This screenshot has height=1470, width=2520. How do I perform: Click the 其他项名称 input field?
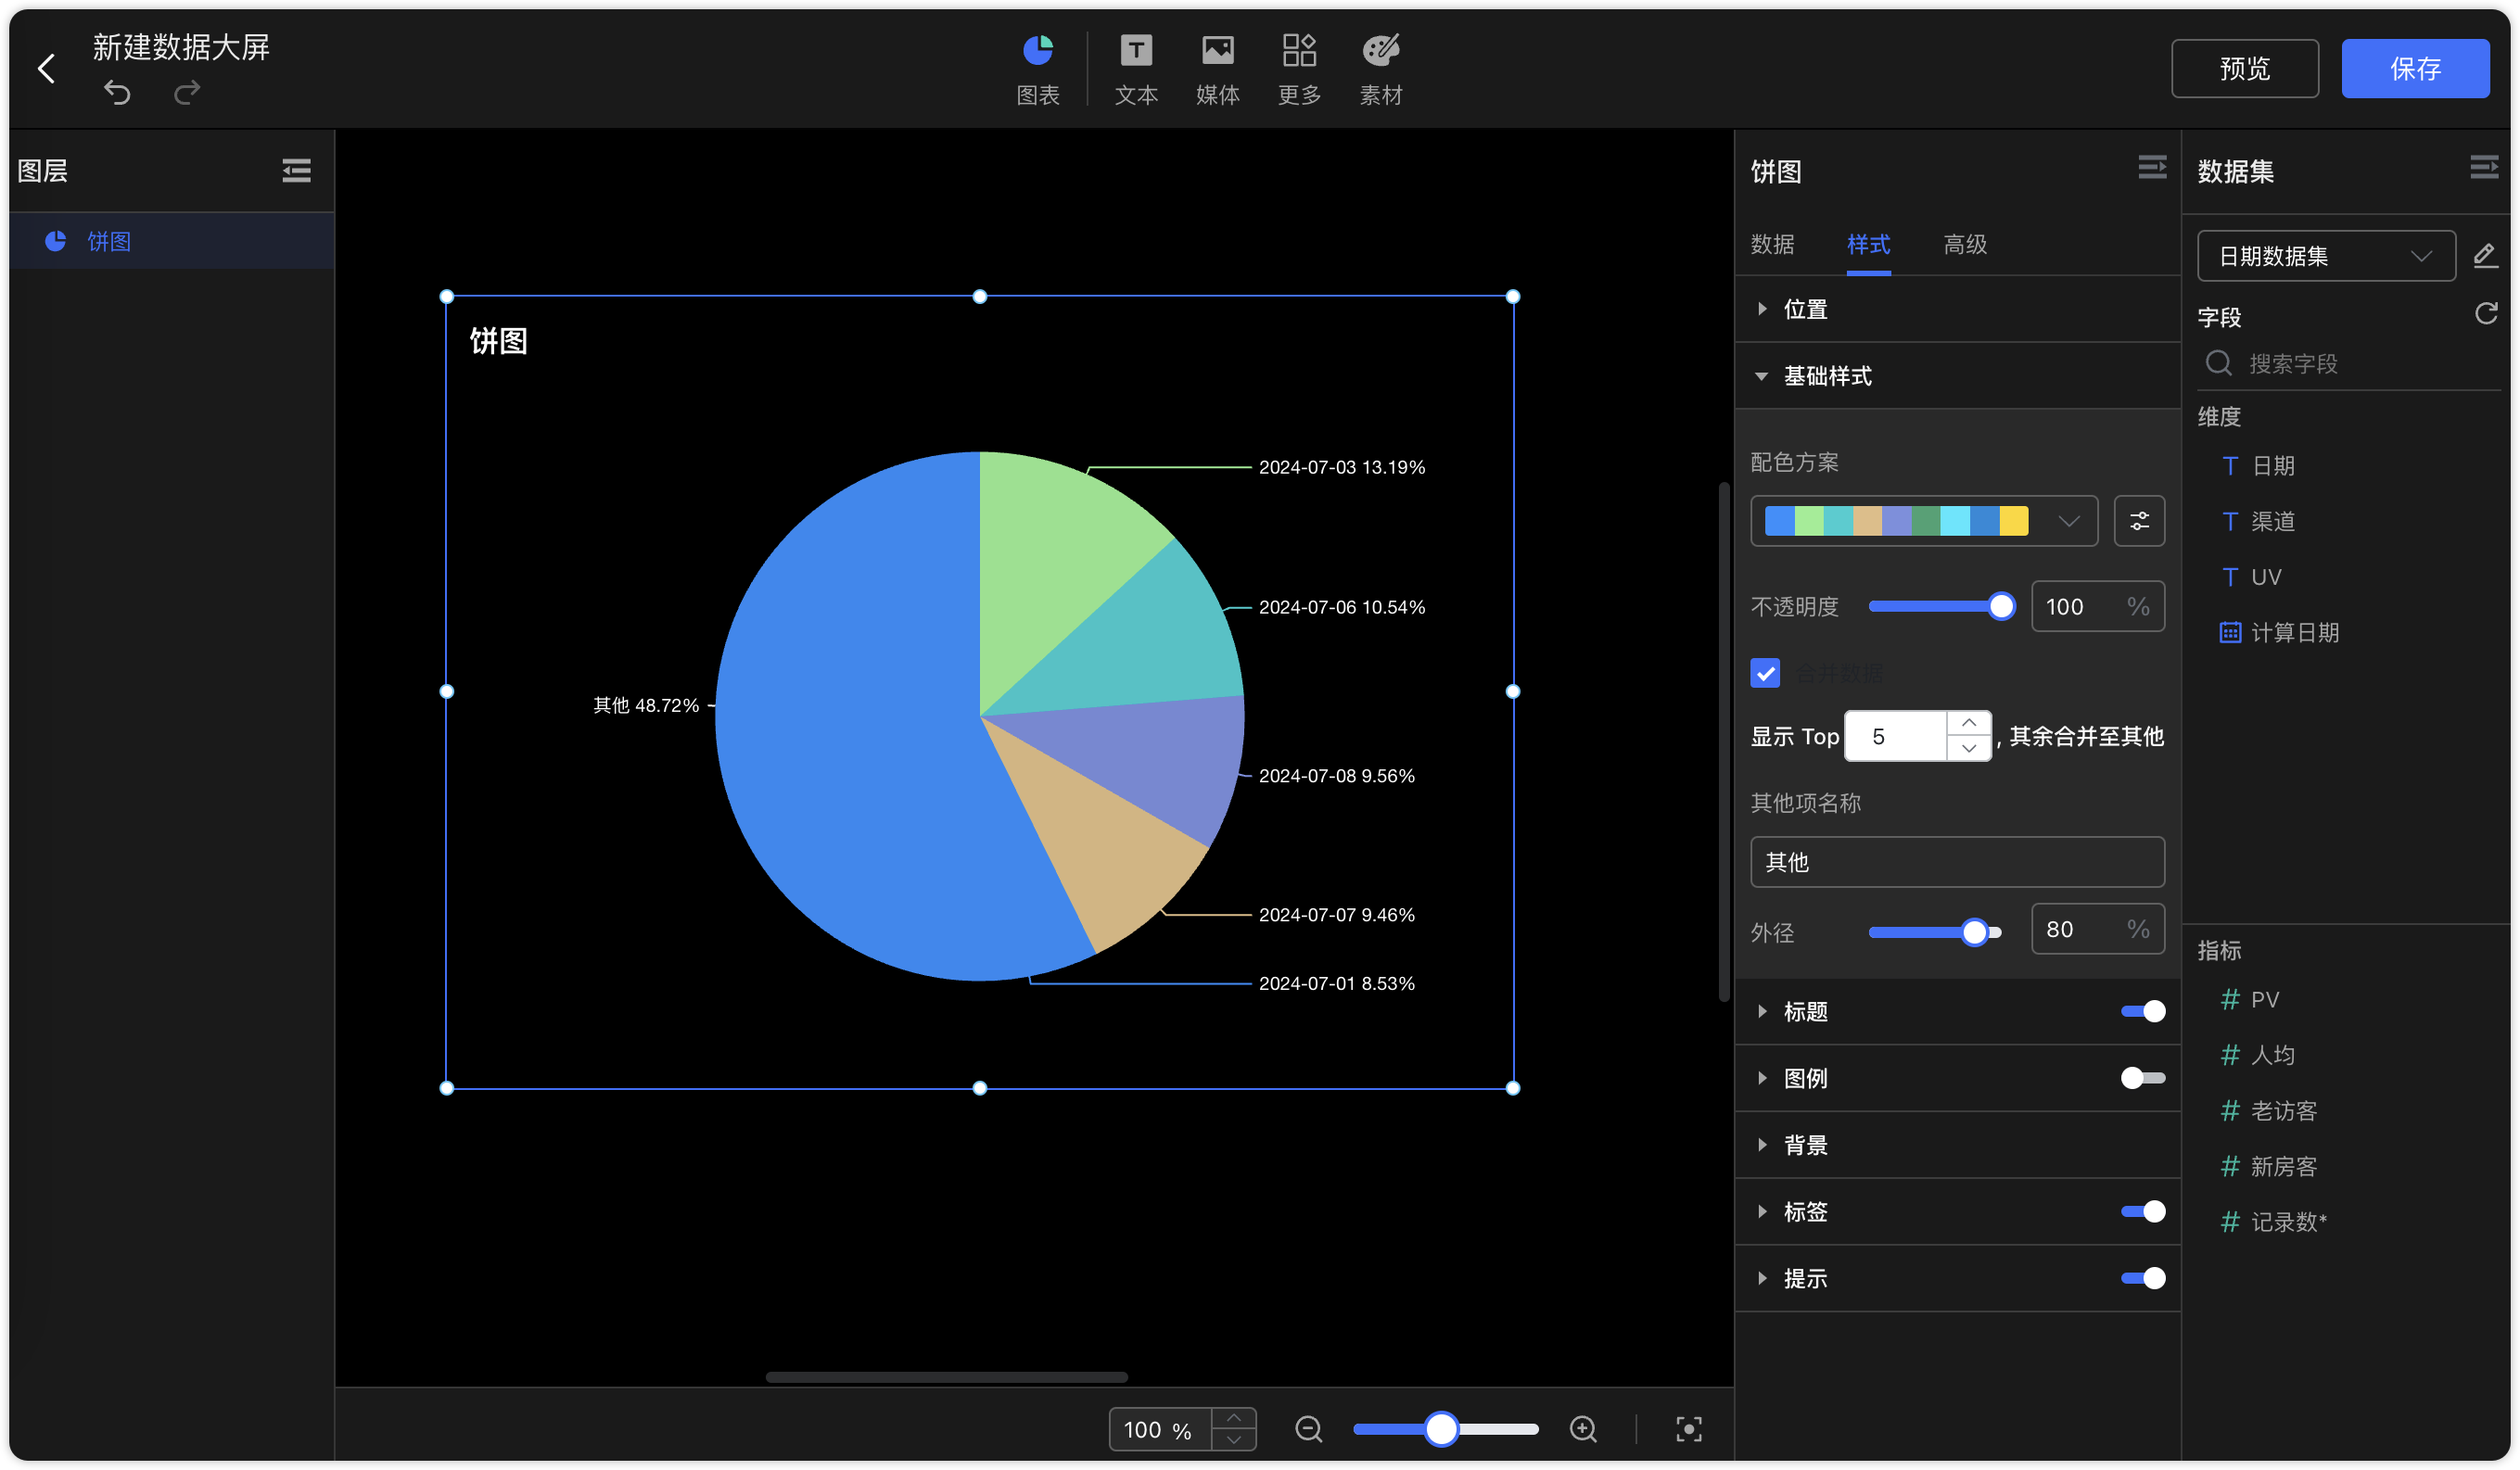[1957, 862]
